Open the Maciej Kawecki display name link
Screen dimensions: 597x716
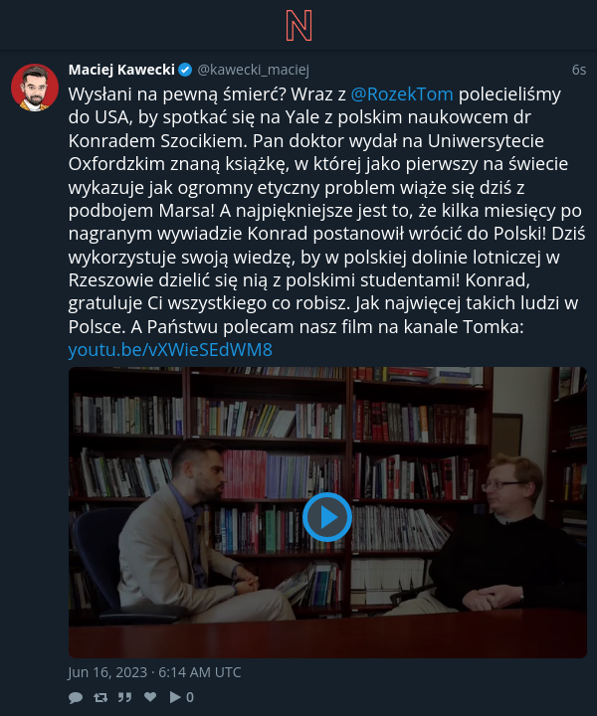click(x=121, y=70)
